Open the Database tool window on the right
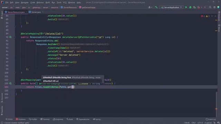The height and width of the screenshot is (124, 221). [x=219, y=16]
